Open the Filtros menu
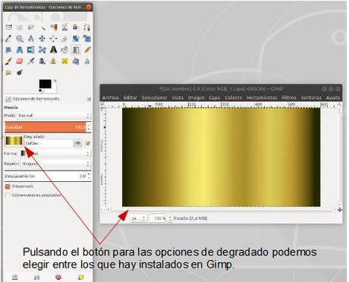Image resolution: width=349 pixels, height=282 pixels. click(x=289, y=98)
